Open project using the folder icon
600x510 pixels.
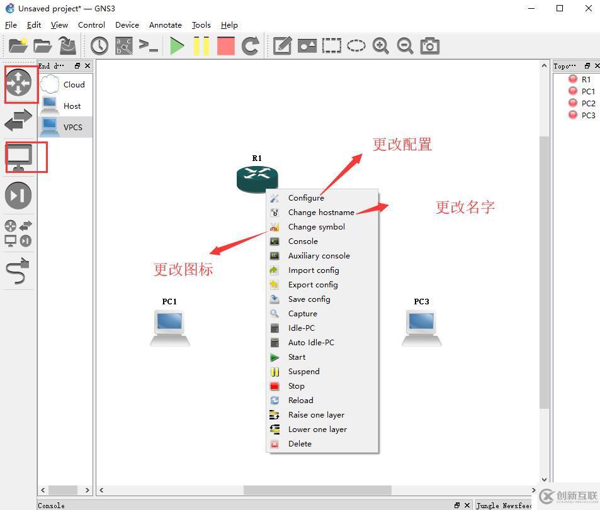42,46
